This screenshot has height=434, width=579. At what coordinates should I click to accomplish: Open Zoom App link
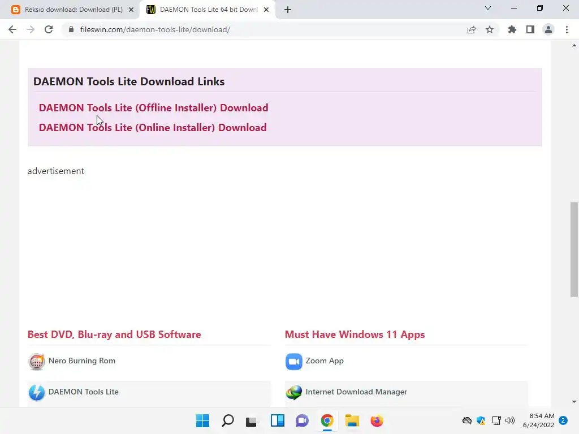325,361
